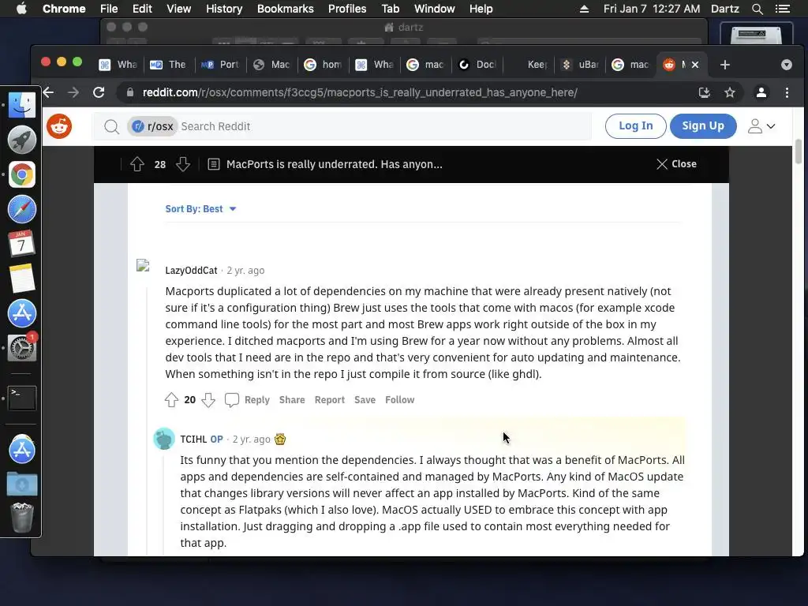Follow LazyOddCat's comment thread
The height and width of the screenshot is (606, 808).
399,400
